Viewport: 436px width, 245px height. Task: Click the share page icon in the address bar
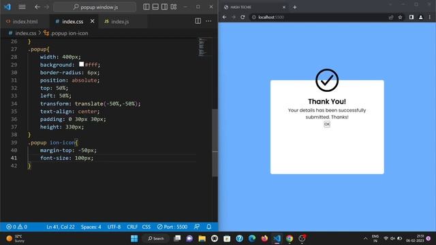pyautogui.click(x=391, y=17)
